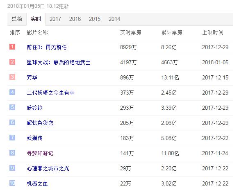The height and width of the screenshot is (190, 239).
Task: Switch to the 总榜 tab
Action: point(17,19)
